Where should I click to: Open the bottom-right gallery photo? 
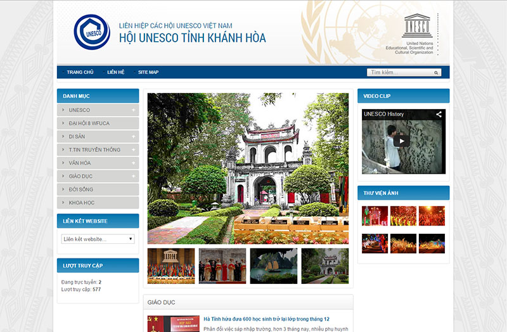pyautogui.click(x=432, y=243)
